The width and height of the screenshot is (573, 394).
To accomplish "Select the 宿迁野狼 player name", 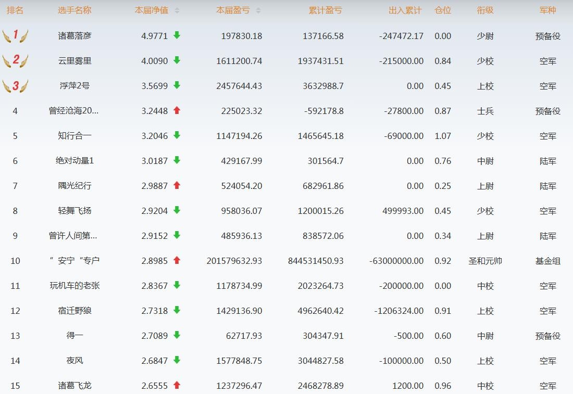I will pyautogui.click(x=74, y=311).
